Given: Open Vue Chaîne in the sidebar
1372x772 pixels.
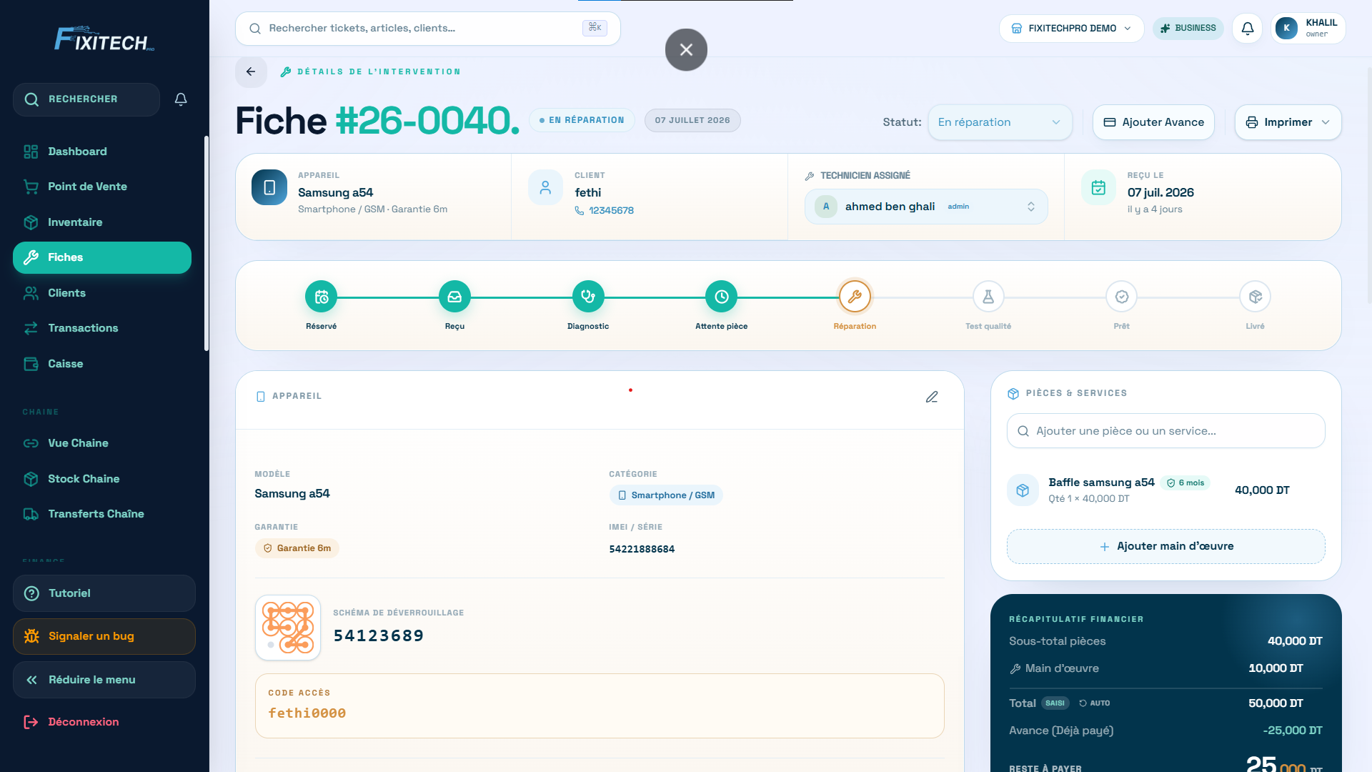Looking at the screenshot, I should tap(102, 443).
